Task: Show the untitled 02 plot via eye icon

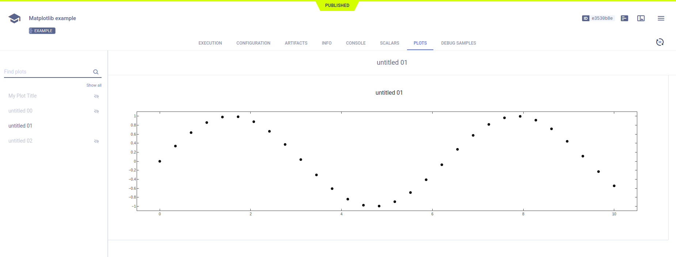Action: [96, 141]
